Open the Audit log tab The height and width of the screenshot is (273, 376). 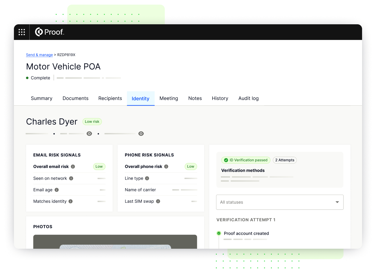tap(248, 98)
